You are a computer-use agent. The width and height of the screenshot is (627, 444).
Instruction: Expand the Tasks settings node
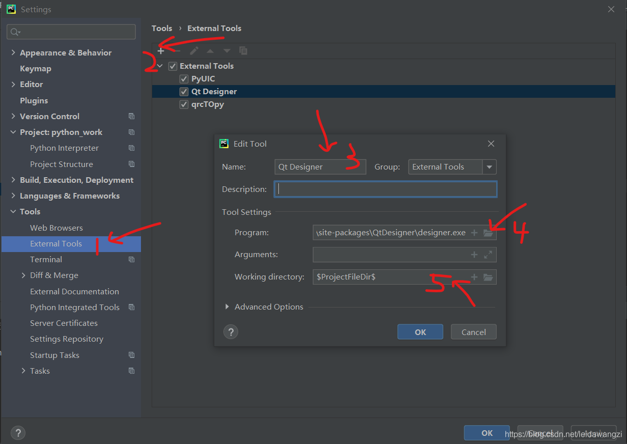click(x=23, y=371)
